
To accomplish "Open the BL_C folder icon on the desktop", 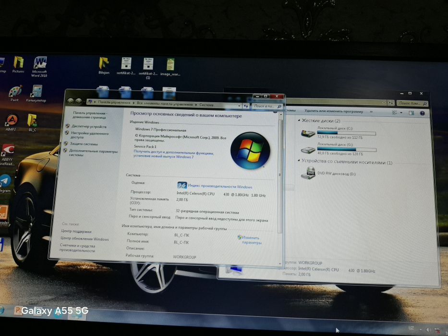I will click(32, 122).
